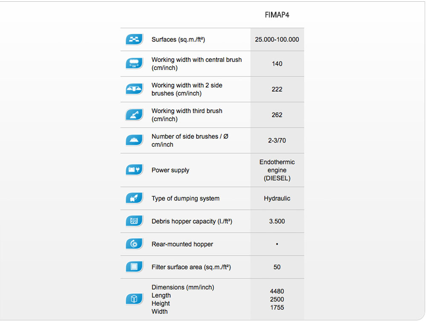Image resolution: width=426 pixels, height=329 pixels.
Task: Click the third brush icon
Action: [x=134, y=115]
